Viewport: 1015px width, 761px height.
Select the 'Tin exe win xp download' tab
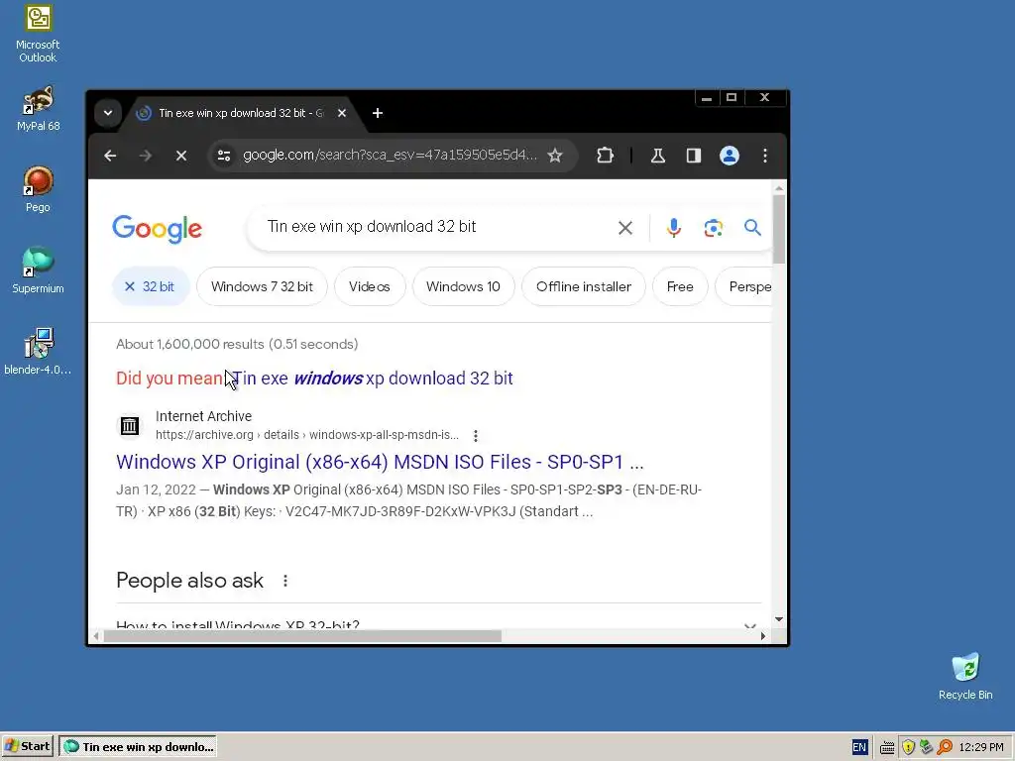[x=240, y=113]
